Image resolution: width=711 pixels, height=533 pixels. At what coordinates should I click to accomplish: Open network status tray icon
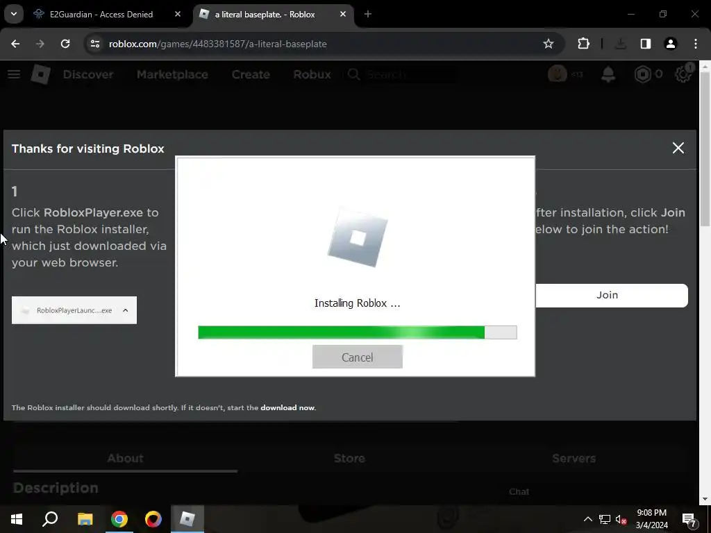[605, 519]
